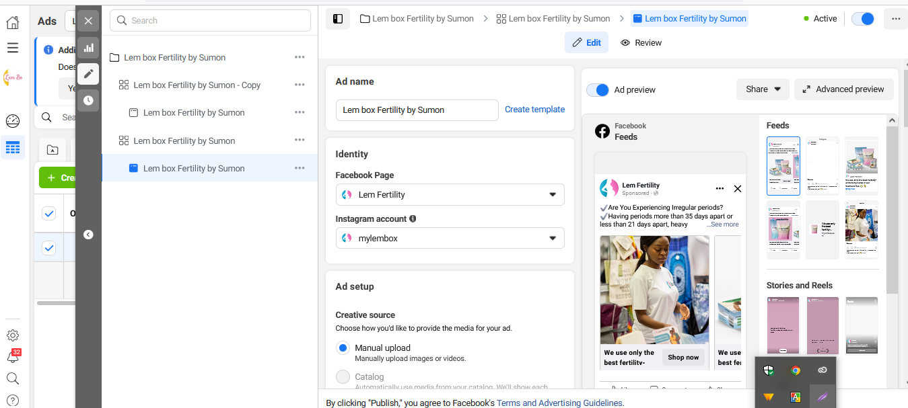
Task: Close the editing pane with X button
Action: (x=88, y=22)
